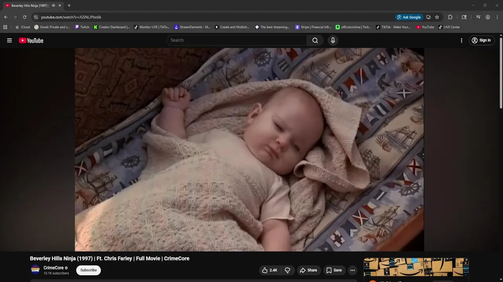Open Stripe Financial Infrastructure bookmark
This screenshot has width=503, height=282.
(313, 27)
